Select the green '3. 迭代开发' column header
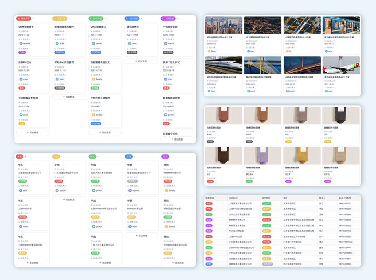The image size is (376, 280). coord(96,18)
